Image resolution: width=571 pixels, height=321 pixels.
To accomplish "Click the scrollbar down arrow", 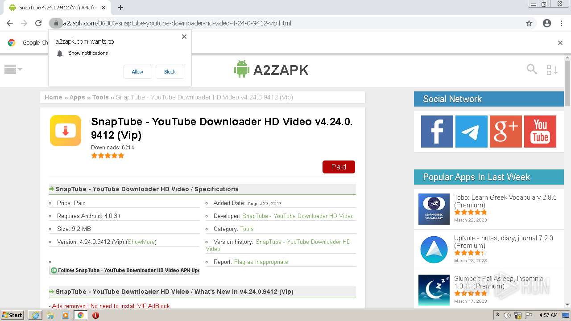I will (567, 305).
